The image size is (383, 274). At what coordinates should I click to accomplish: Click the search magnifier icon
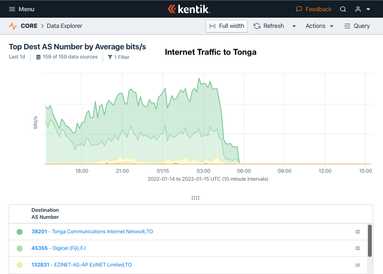point(343,9)
